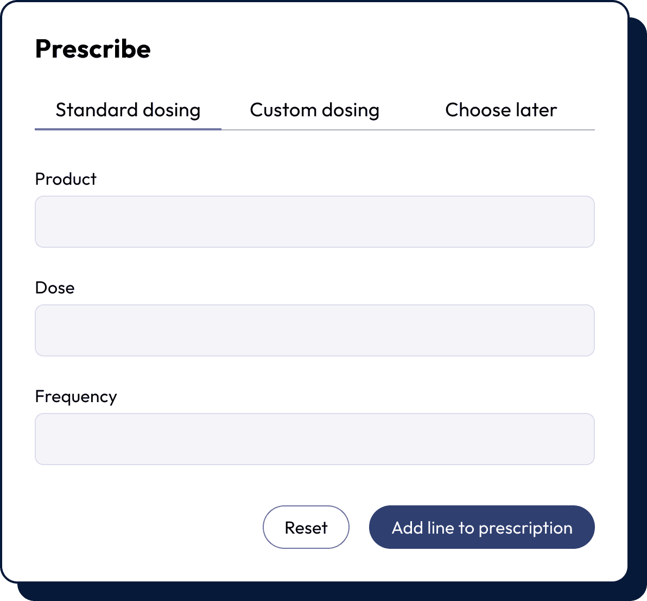Expand the Product selection box
647x601 pixels.
point(314,222)
